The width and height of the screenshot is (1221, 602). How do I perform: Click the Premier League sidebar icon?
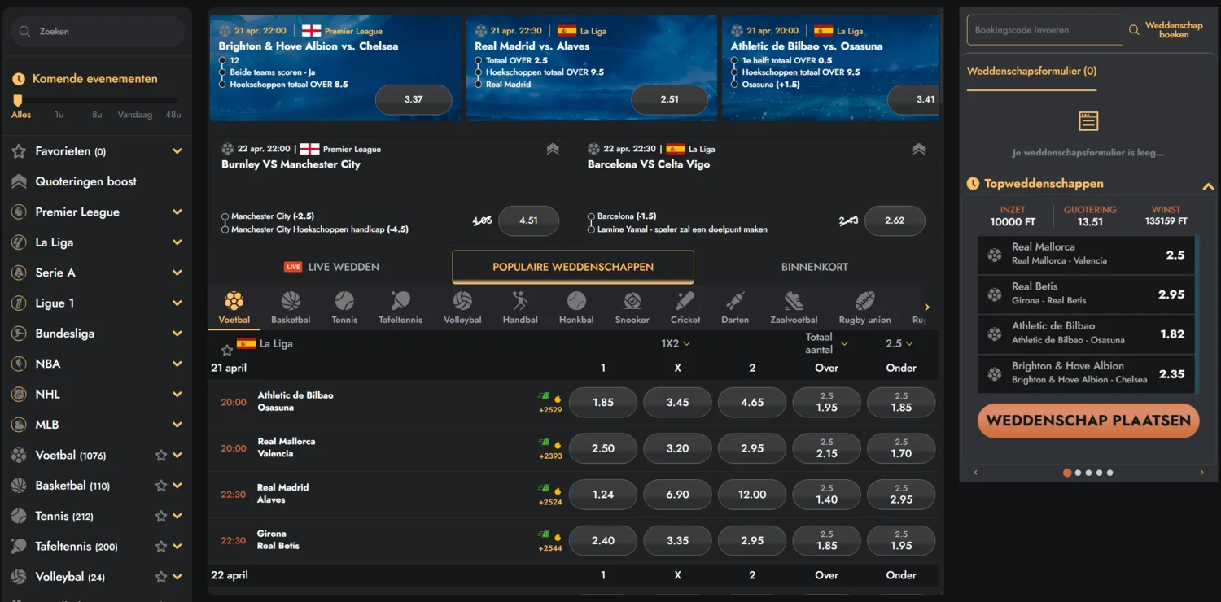(19, 212)
